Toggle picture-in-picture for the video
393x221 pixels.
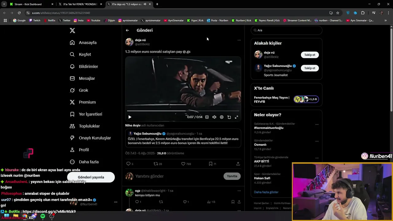[229, 117]
